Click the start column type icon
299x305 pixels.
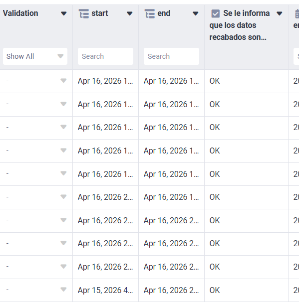pos(84,13)
